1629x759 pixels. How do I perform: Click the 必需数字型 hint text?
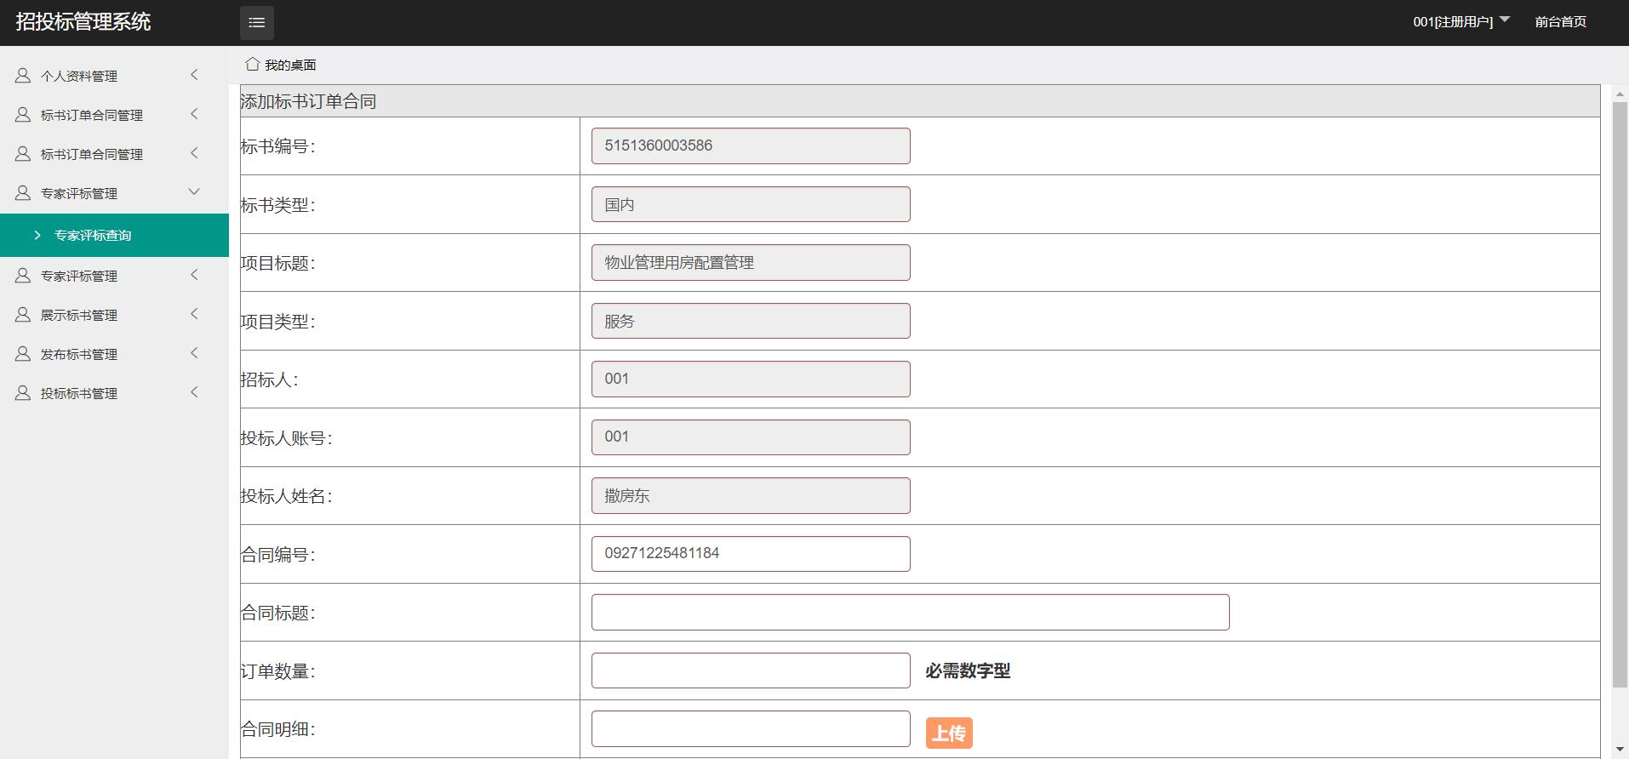(968, 671)
